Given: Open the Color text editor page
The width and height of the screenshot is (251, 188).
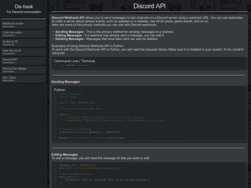Looking at the screenshot, I should 24,34.
